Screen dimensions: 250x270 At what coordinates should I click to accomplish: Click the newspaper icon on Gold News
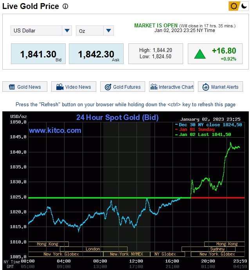point(12,87)
